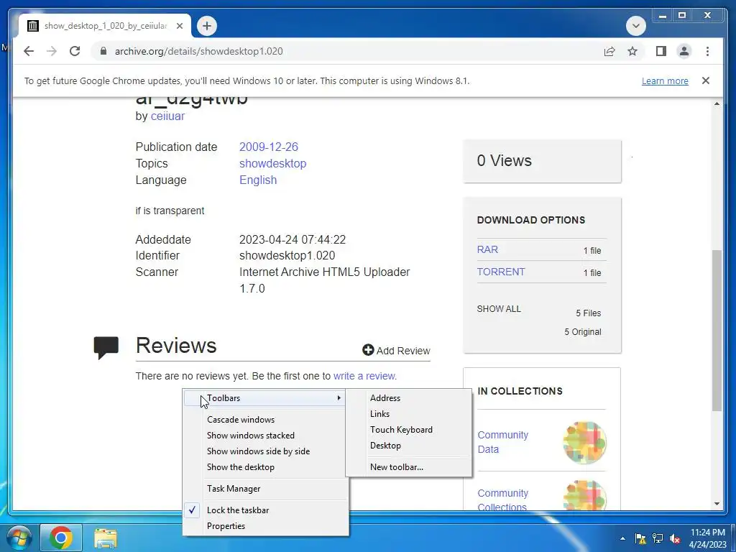Show hidden tray icons arrow
Screen dimensions: 736x552
click(x=622, y=538)
